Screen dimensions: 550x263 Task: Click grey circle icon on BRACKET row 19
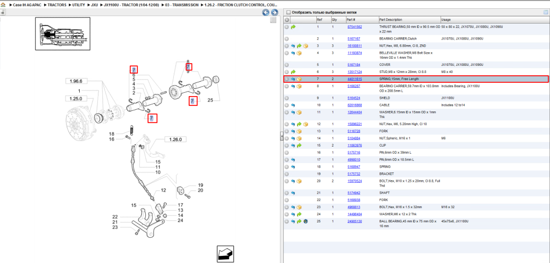tap(287, 174)
